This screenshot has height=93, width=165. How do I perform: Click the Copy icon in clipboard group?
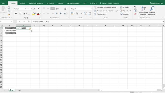click(9, 11)
